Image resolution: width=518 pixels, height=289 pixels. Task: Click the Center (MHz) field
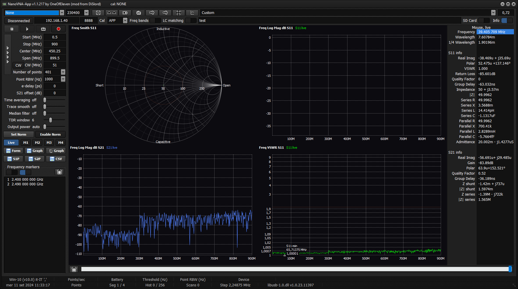click(x=55, y=51)
